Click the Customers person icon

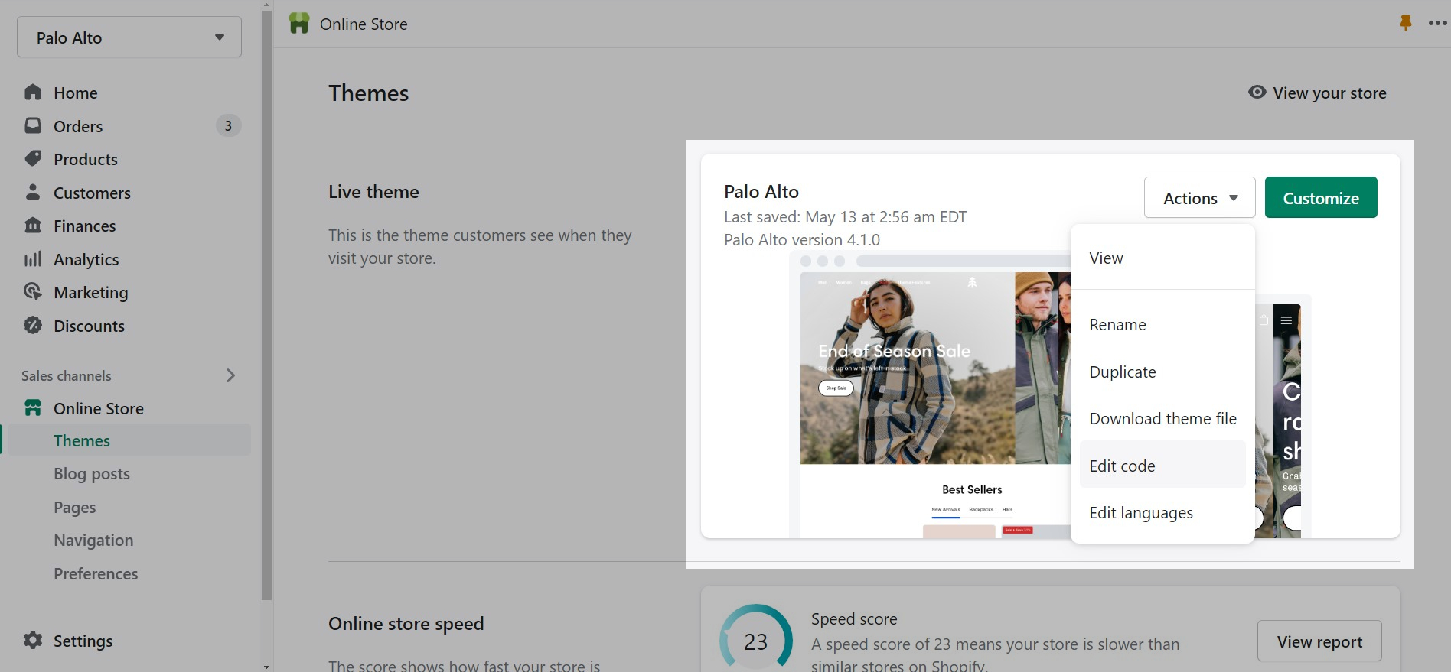[x=33, y=192]
